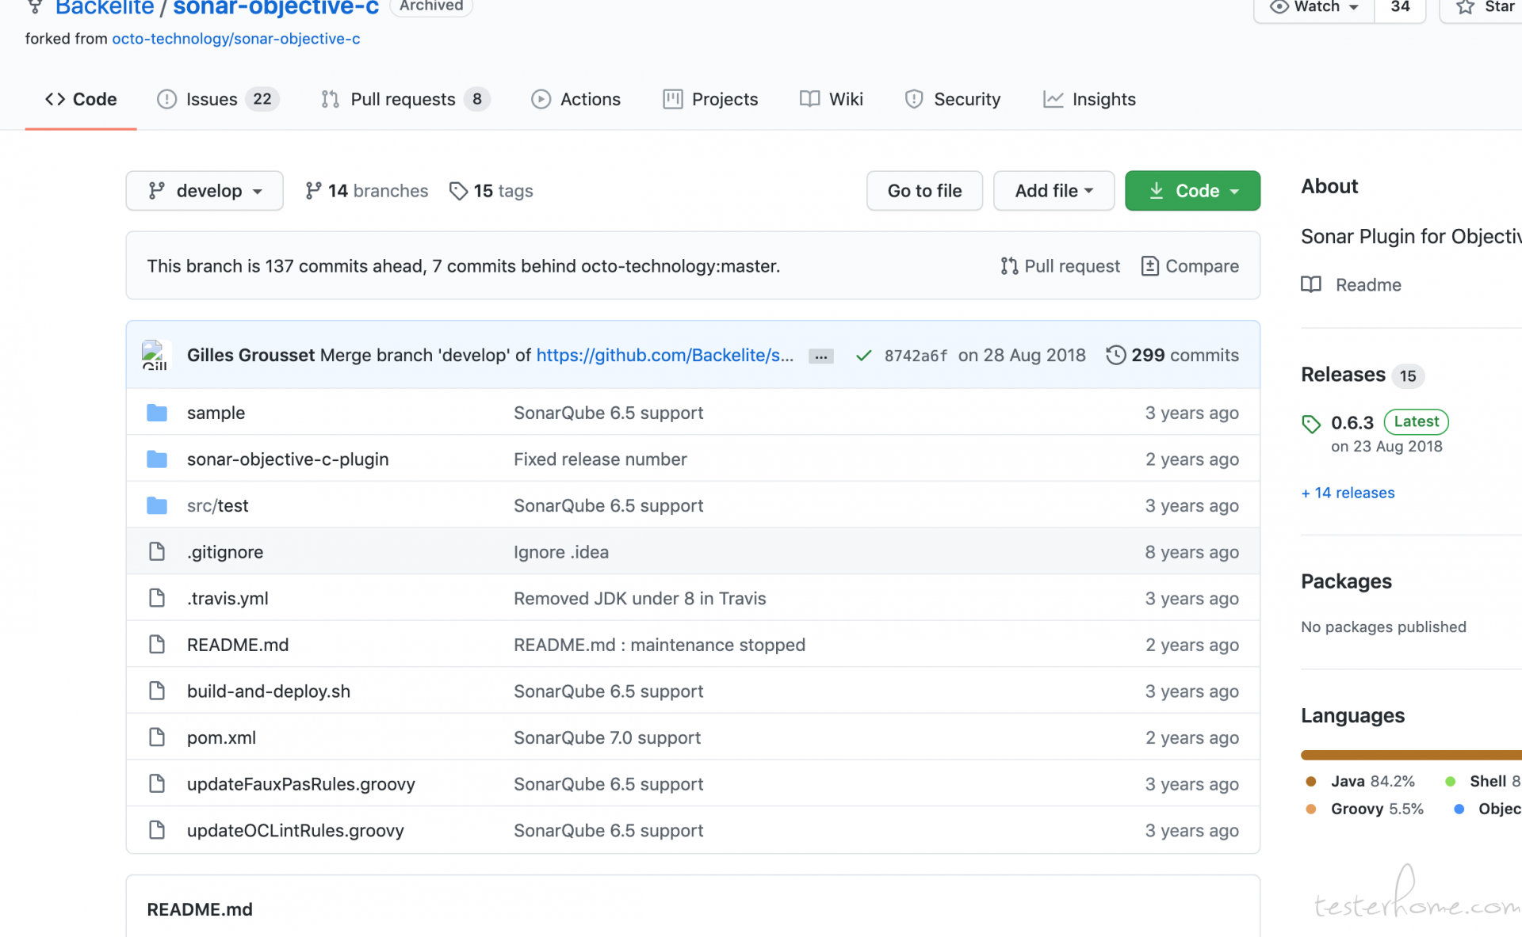Go to the Security tab
Screen dimensions: 1522x937
[x=953, y=99]
